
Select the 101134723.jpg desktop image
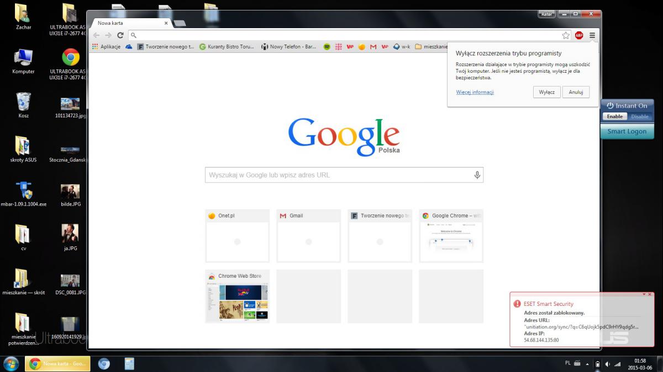pyautogui.click(x=71, y=107)
